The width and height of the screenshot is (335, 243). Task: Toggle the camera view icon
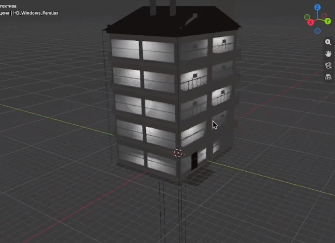tap(328, 66)
